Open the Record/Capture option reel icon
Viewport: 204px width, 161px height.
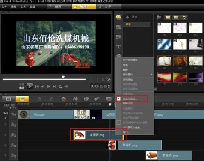[x=64, y=99]
